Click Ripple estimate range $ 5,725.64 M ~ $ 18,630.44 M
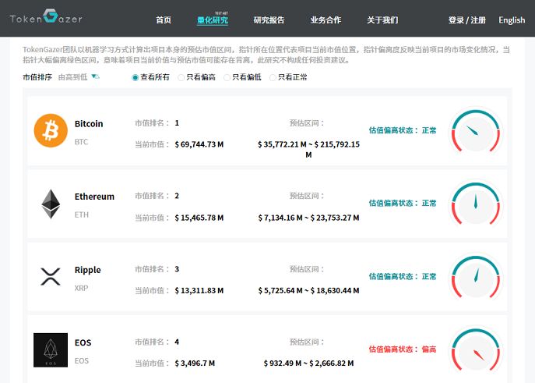 coord(308,290)
